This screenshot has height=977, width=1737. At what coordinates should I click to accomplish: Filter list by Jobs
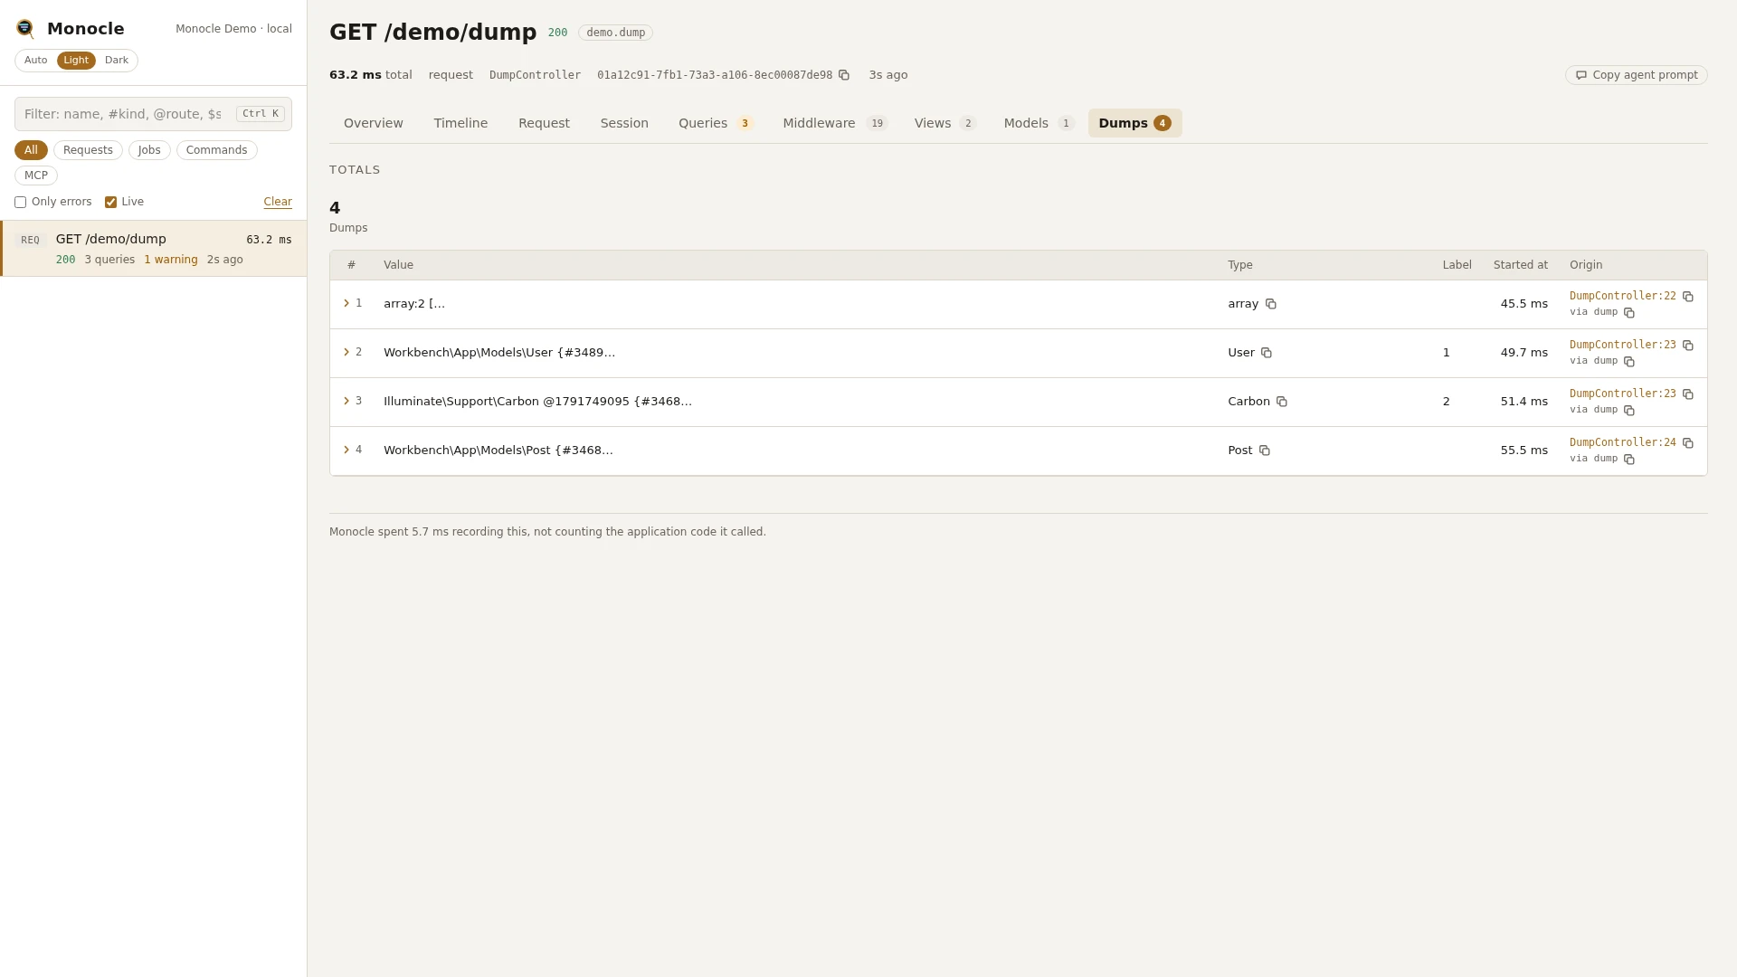149,150
